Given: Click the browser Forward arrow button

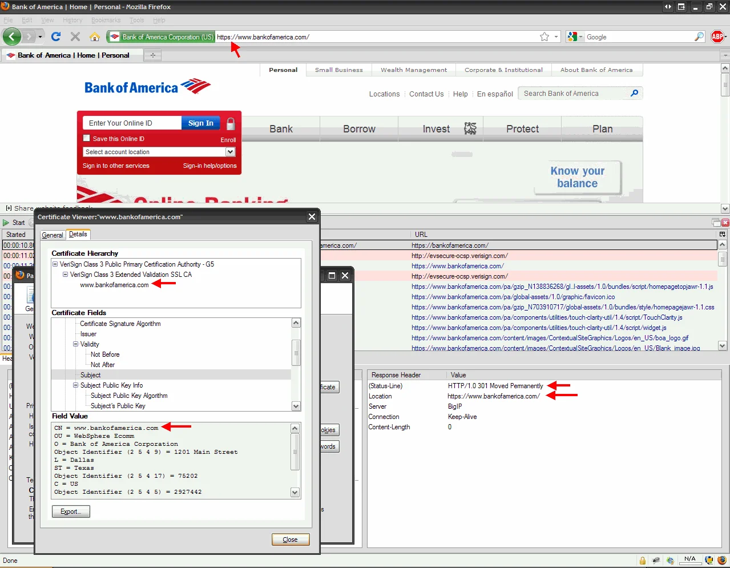Looking at the screenshot, I should pyautogui.click(x=29, y=37).
